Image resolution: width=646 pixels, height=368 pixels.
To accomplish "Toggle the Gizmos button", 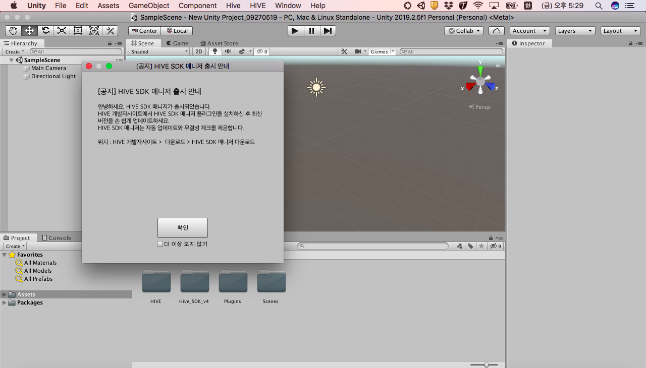I will click(x=379, y=51).
